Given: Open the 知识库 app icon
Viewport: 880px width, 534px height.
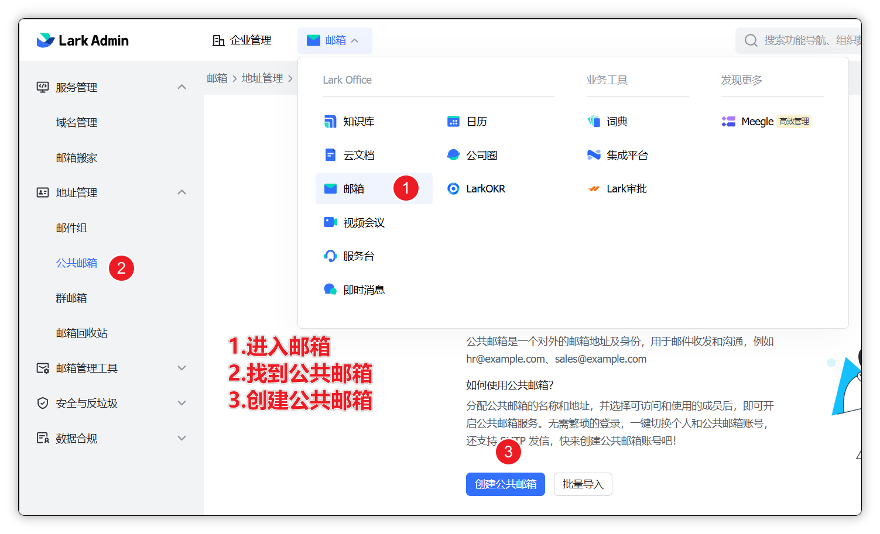Looking at the screenshot, I should pyautogui.click(x=330, y=122).
